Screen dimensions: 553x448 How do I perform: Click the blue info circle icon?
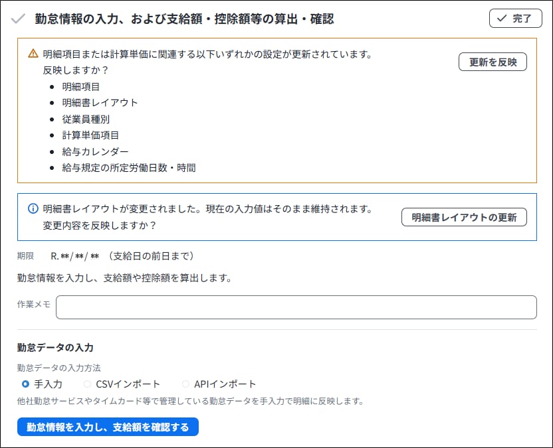[x=33, y=209]
